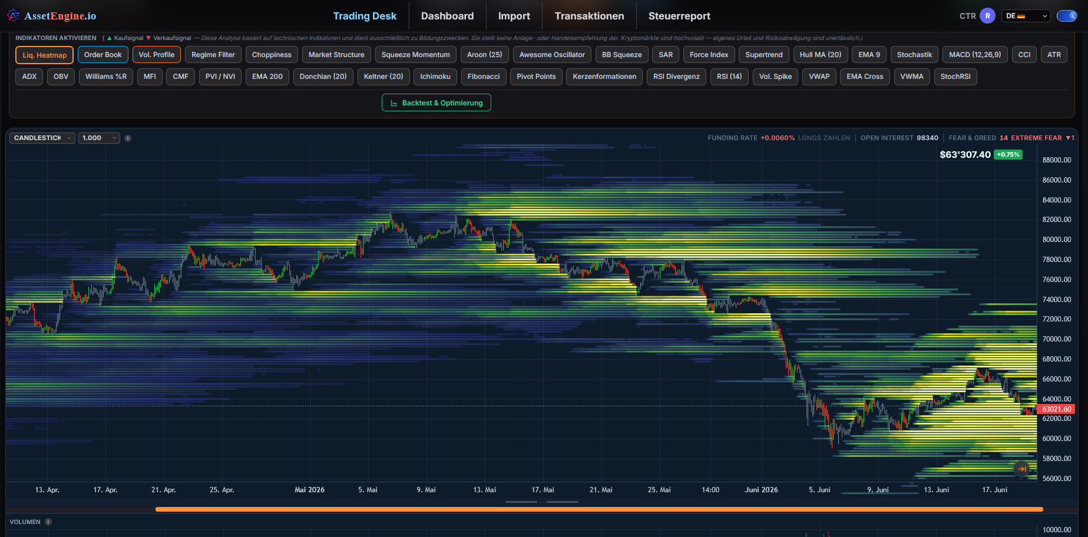
Task: Enable the EMA 9 indicator
Action: coord(869,55)
